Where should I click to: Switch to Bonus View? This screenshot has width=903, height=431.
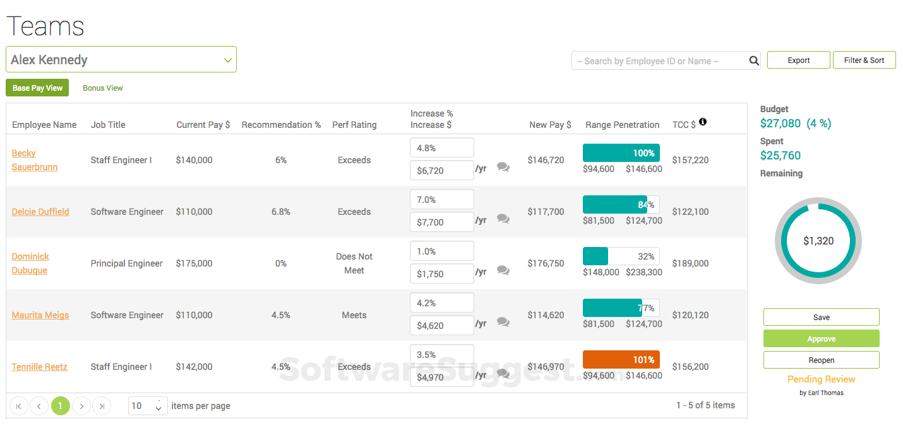(x=102, y=88)
